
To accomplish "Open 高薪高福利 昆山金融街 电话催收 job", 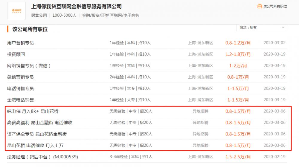I will [40, 123].
